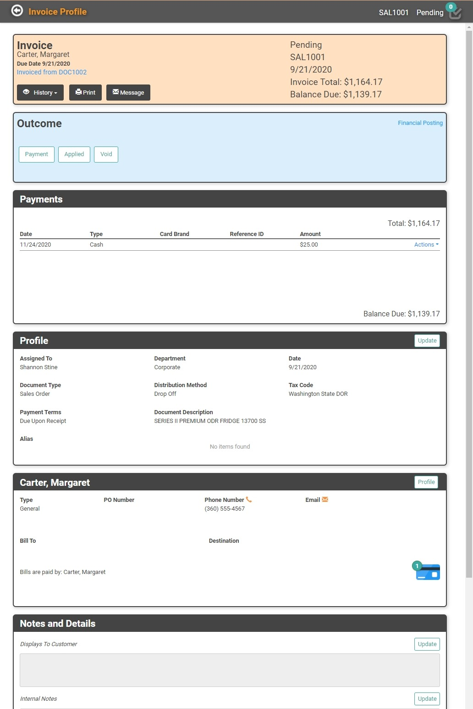Screen dimensions: 473x709
Task: Click the back arrow icon in header
Action: (x=17, y=11)
